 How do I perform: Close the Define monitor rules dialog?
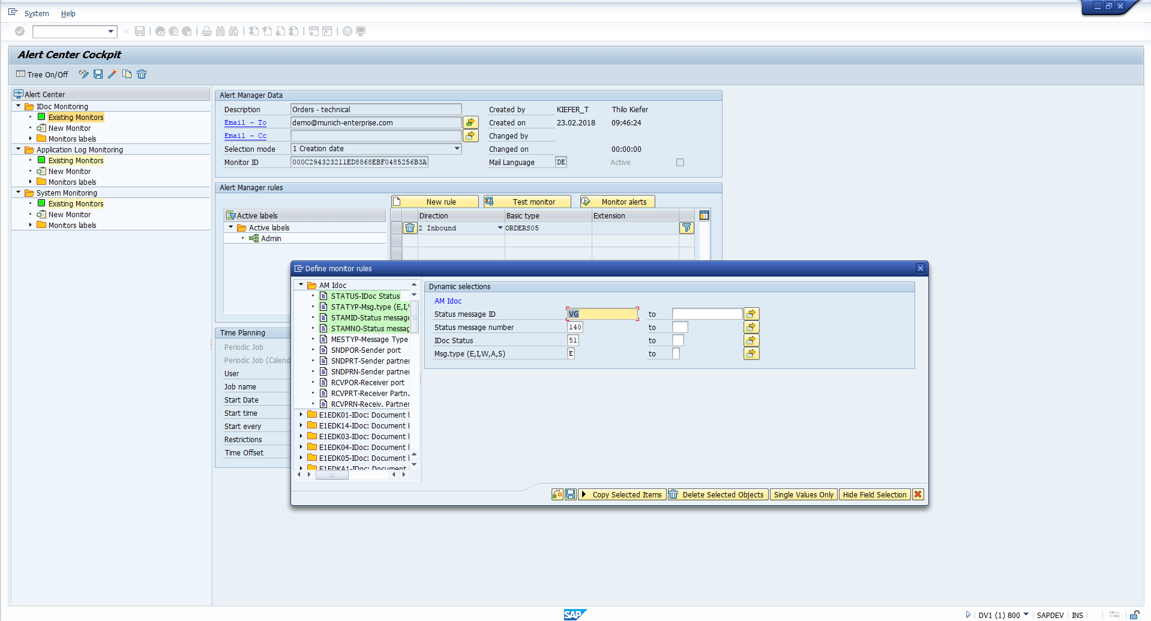(920, 268)
